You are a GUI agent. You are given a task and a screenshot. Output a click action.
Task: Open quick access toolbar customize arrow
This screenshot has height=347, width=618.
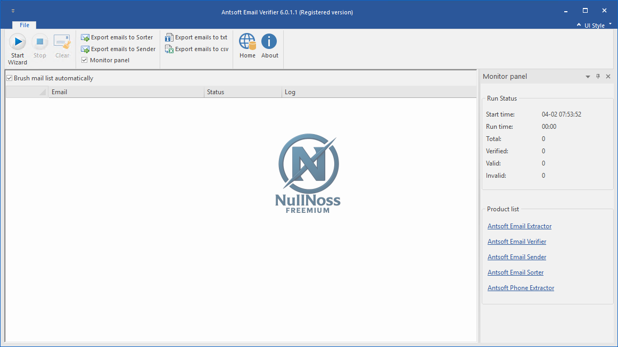pos(13,11)
